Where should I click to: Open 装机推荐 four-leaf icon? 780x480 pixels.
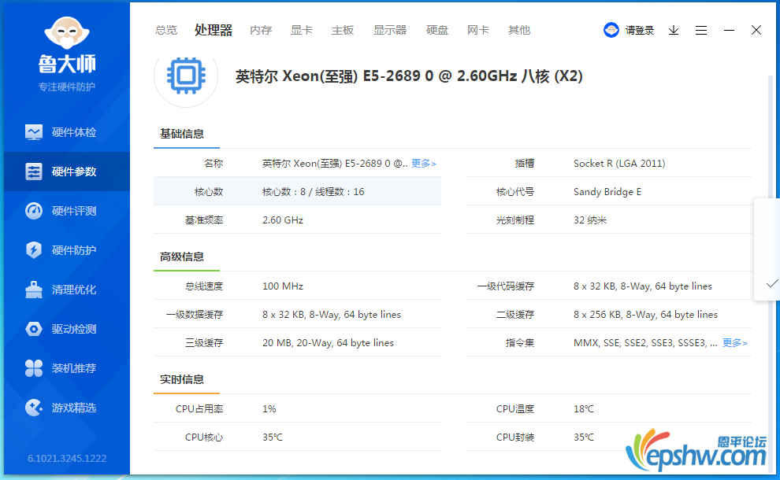coord(34,368)
